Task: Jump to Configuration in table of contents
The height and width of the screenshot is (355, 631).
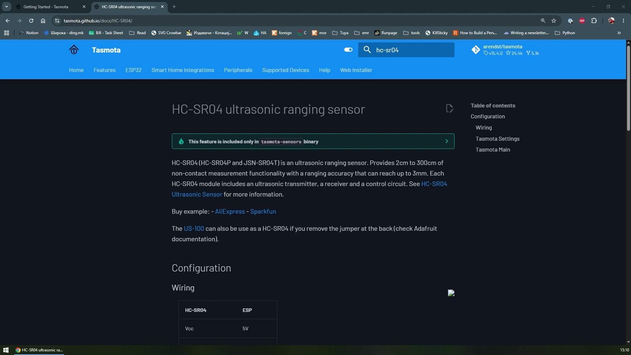Action: (x=488, y=116)
